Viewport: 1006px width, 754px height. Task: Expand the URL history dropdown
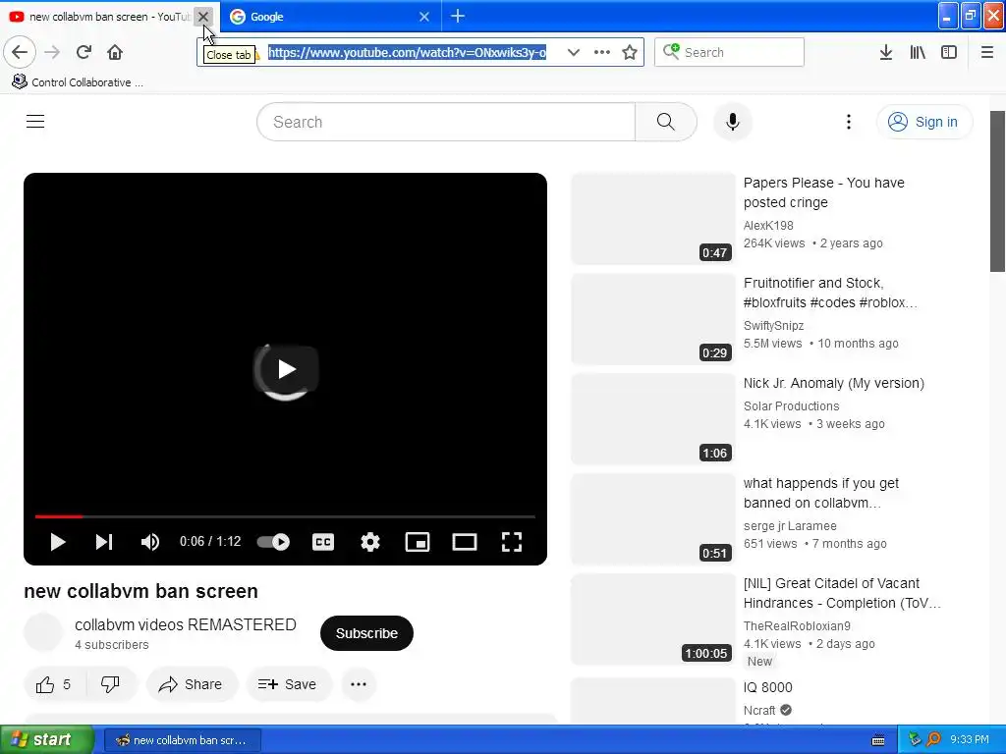[574, 52]
